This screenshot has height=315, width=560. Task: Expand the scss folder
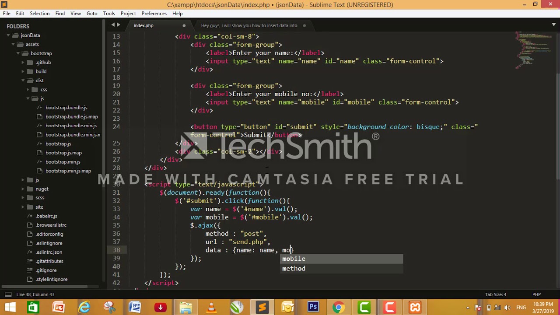23,198
